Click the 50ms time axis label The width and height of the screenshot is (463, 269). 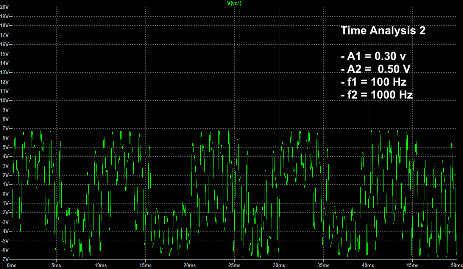[x=457, y=265]
